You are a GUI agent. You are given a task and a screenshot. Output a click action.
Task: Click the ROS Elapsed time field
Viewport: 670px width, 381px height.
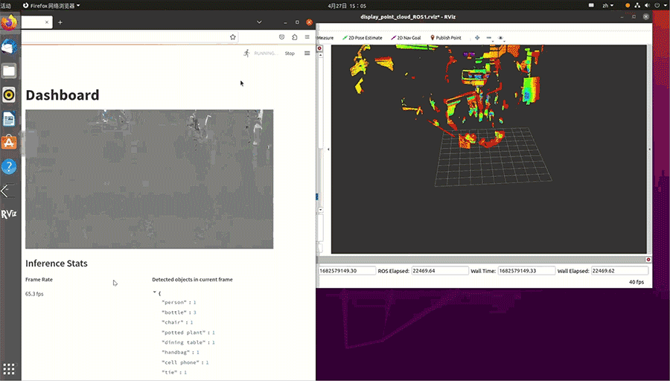[438, 271]
